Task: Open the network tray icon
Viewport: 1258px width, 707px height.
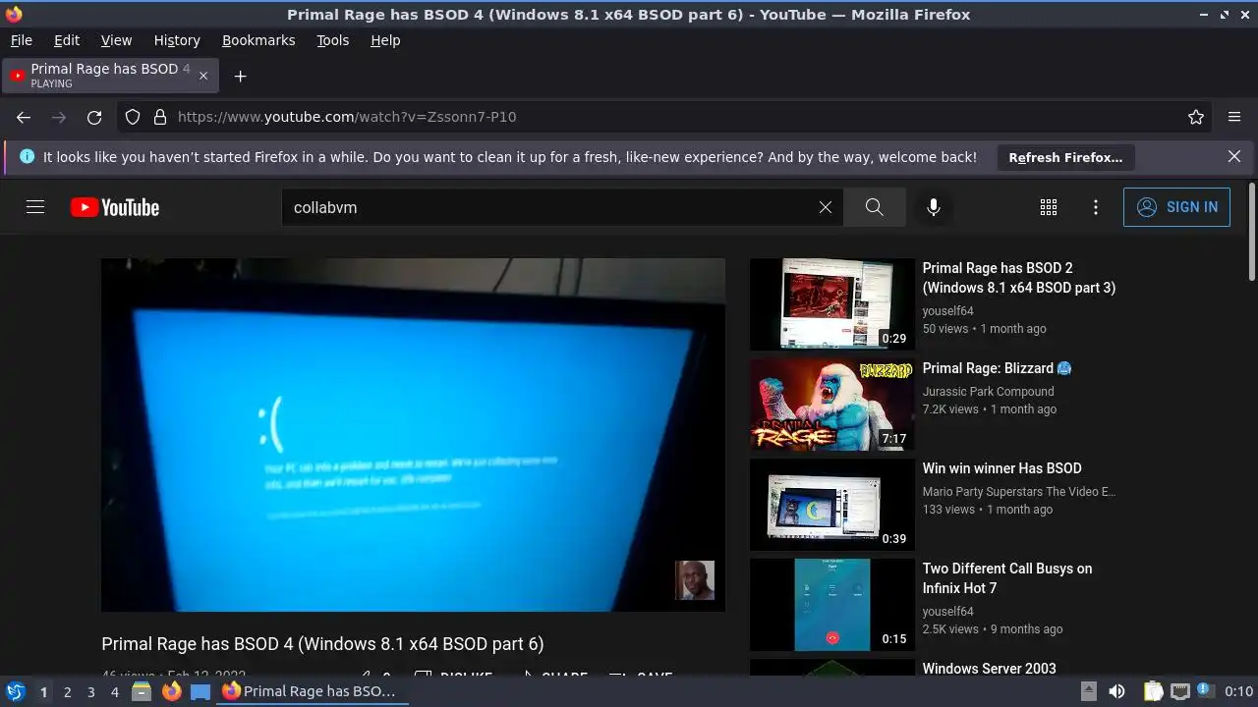Action: [1180, 691]
